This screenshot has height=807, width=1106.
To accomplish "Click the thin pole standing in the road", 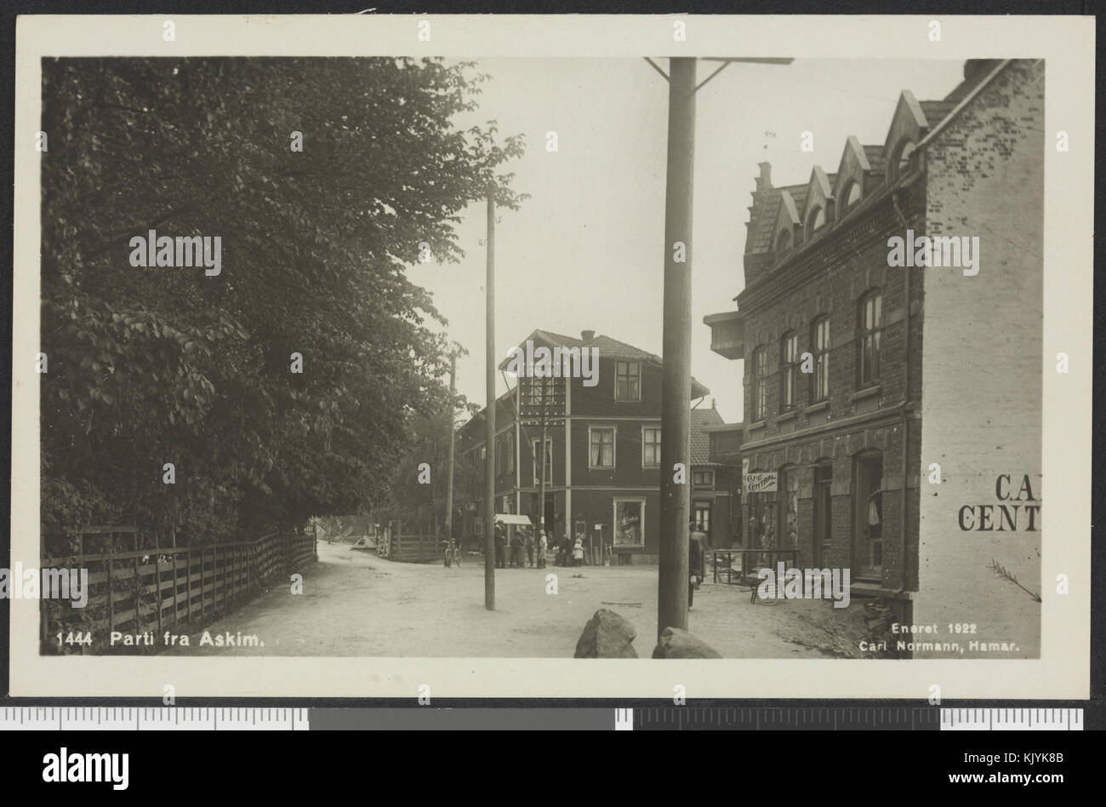I will click(x=490, y=403).
